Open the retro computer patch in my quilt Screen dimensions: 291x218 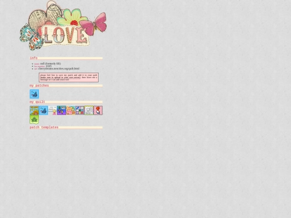(x=89, y=110)
